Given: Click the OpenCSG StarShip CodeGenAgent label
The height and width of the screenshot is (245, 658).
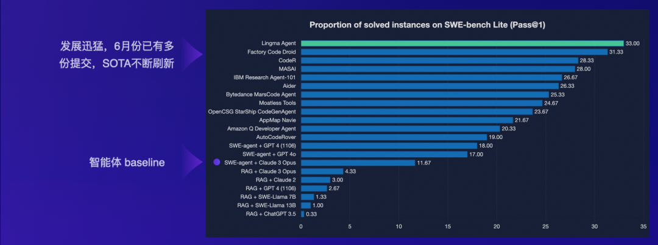Looking at the screenshot, I should point(252,112).
